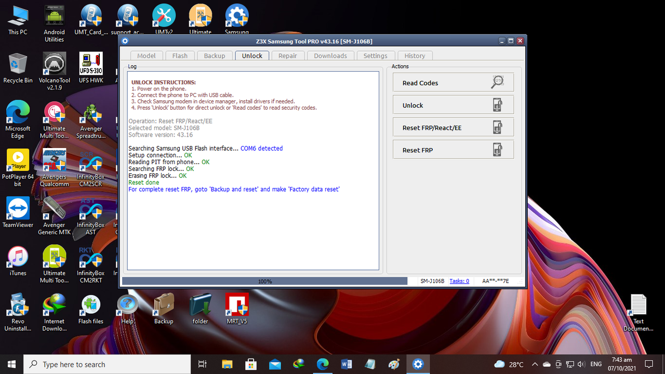Go to the Backup tab in Z3X
Viewport: 665px width, 374px height.
[x=215, y=56]
